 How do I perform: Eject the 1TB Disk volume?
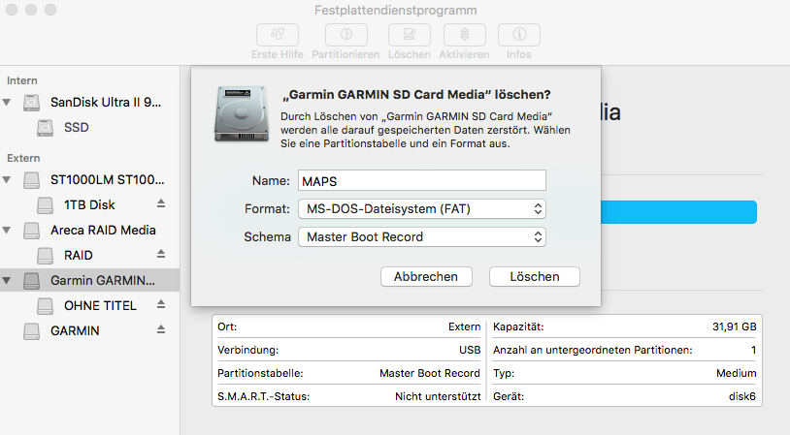tap(161, 203)
